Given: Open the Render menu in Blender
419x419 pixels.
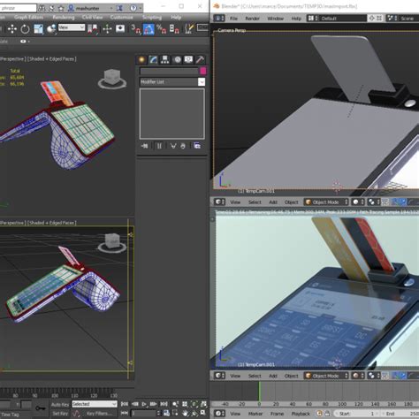Looking at the screenshot, I should (x=252, y=19).
